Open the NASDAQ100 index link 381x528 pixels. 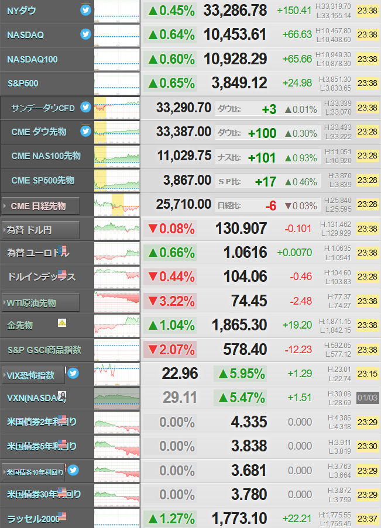coord(32,59)
